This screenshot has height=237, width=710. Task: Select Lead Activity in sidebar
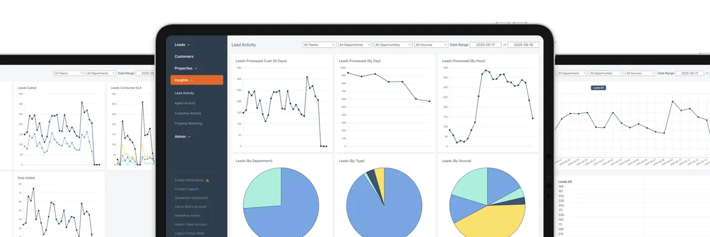click(x=185, y=93)
